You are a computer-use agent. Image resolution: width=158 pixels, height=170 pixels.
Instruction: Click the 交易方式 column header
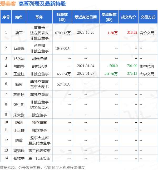pos(148,17)
